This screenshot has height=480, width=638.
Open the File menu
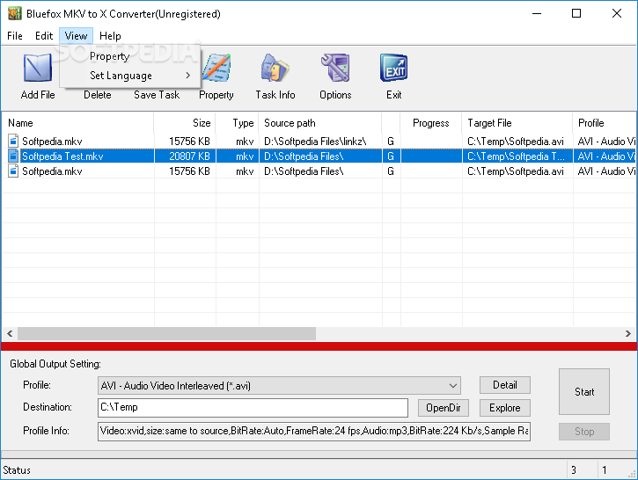click(x=15, y=36)
